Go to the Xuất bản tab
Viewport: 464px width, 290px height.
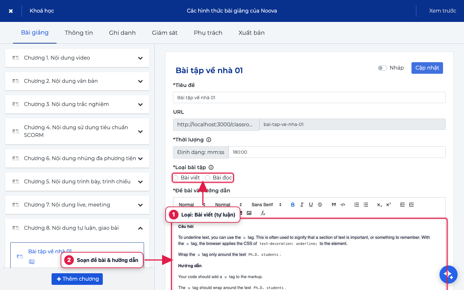tap(251, 33)
